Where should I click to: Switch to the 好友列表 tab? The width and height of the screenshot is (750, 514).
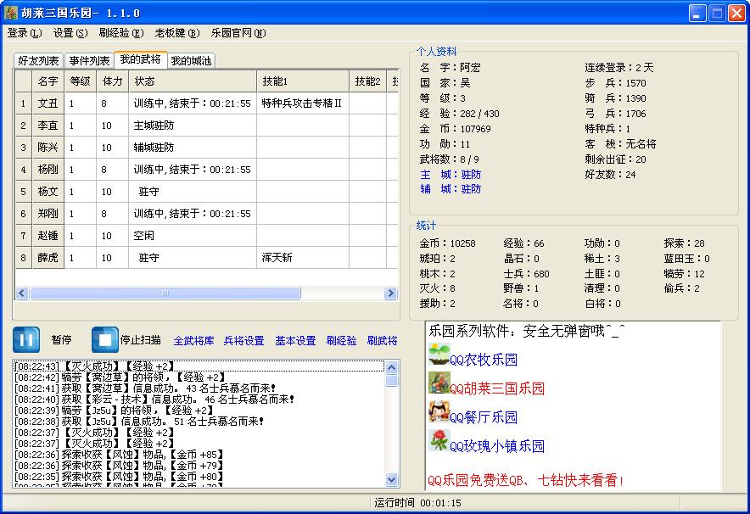pos(39,61)
